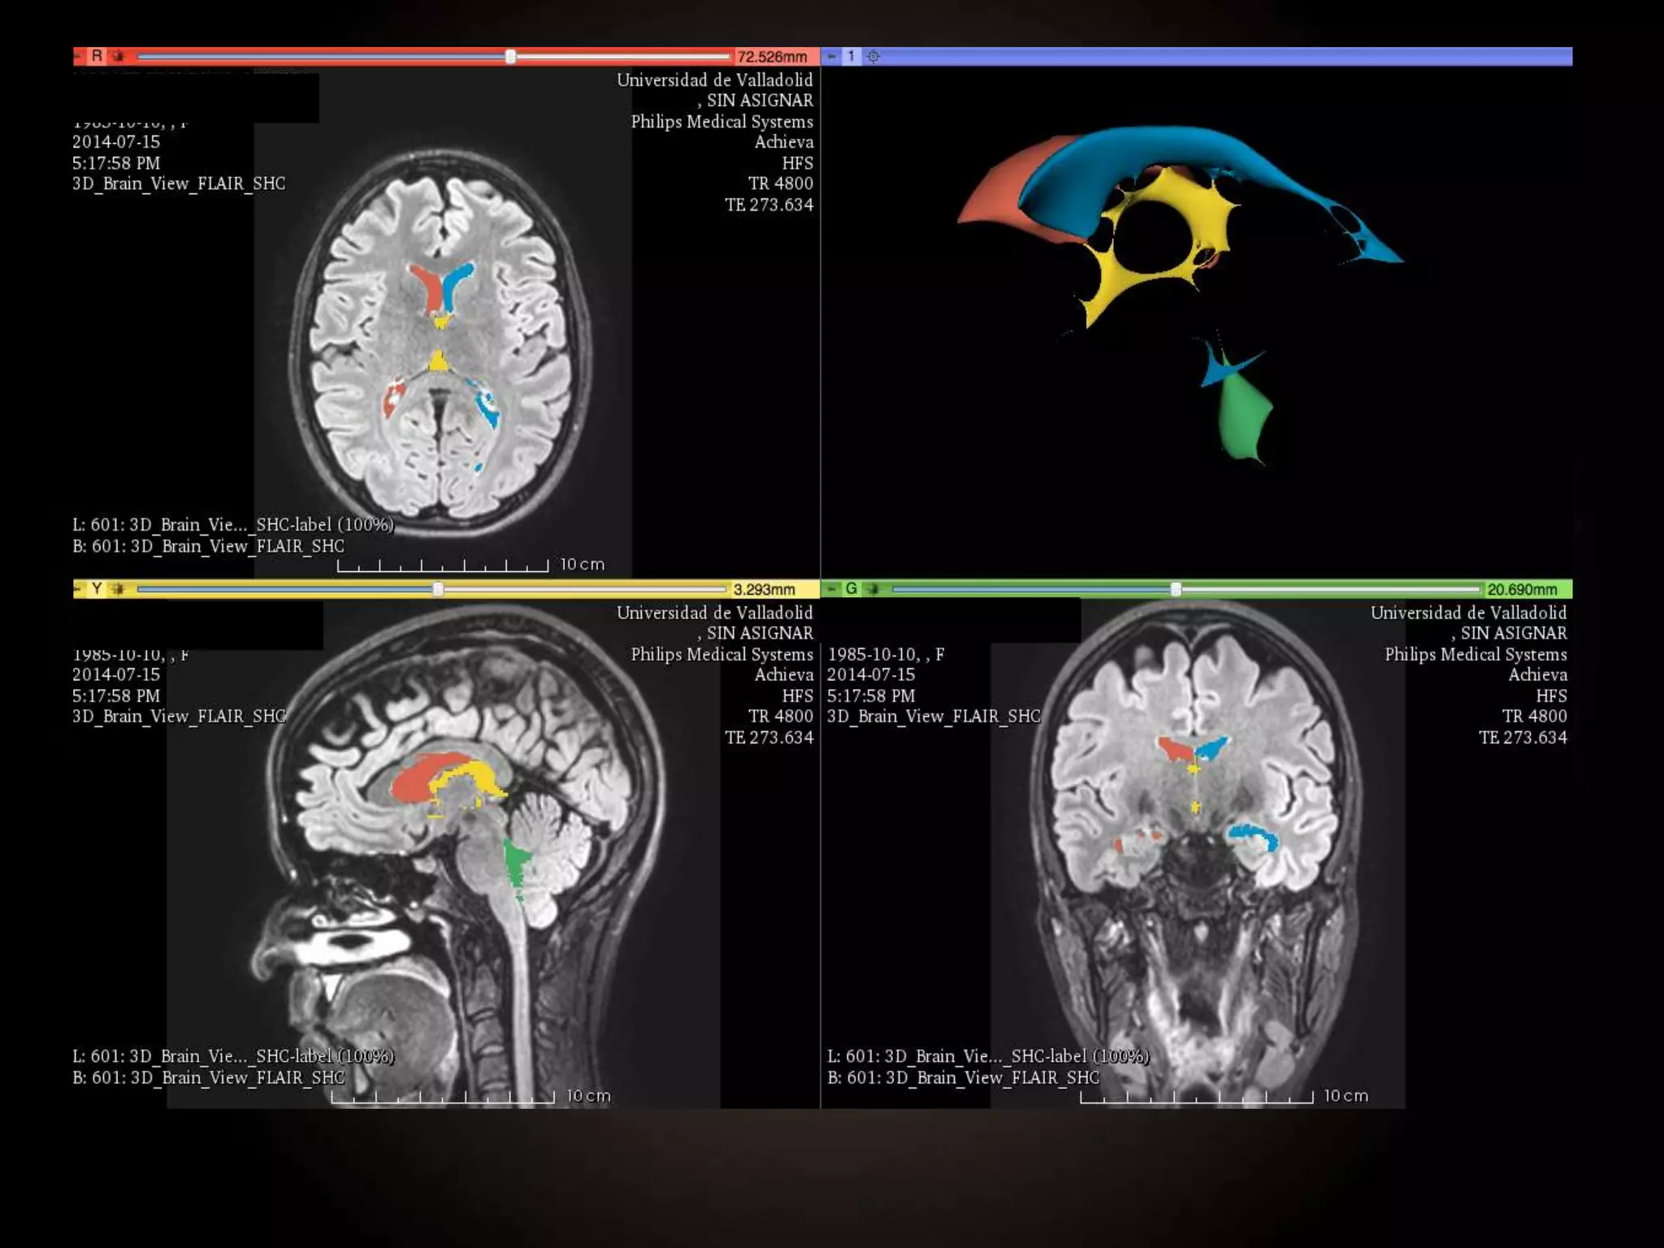Fit green slice view to window icon
The height and width of the screenshot is (1248, 1664).
click(x=873, y=589)
